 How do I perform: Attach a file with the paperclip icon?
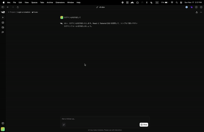click(64, 125)
